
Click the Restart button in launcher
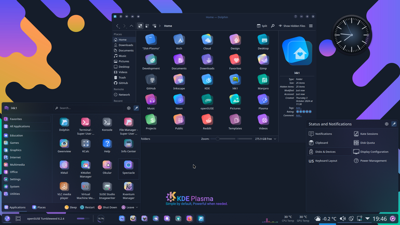87,207
